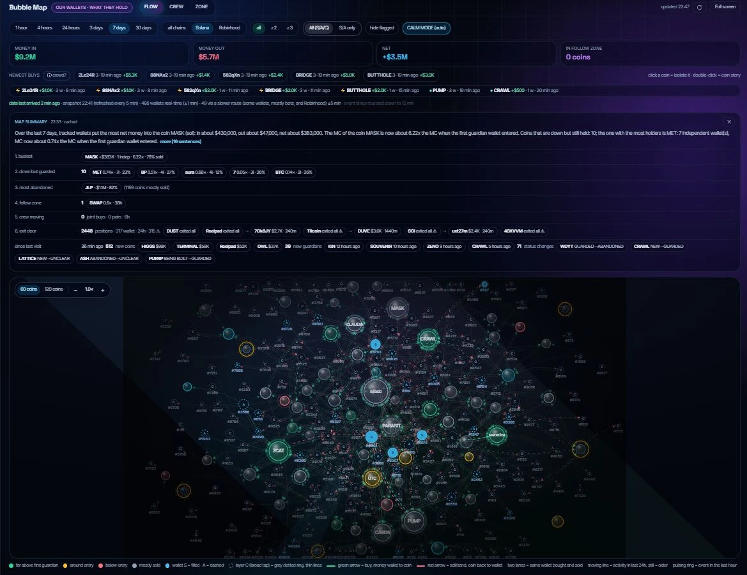Click the TERMINAL $58K chip
This screenshot has height=575, width=747.
click(193, 247)
